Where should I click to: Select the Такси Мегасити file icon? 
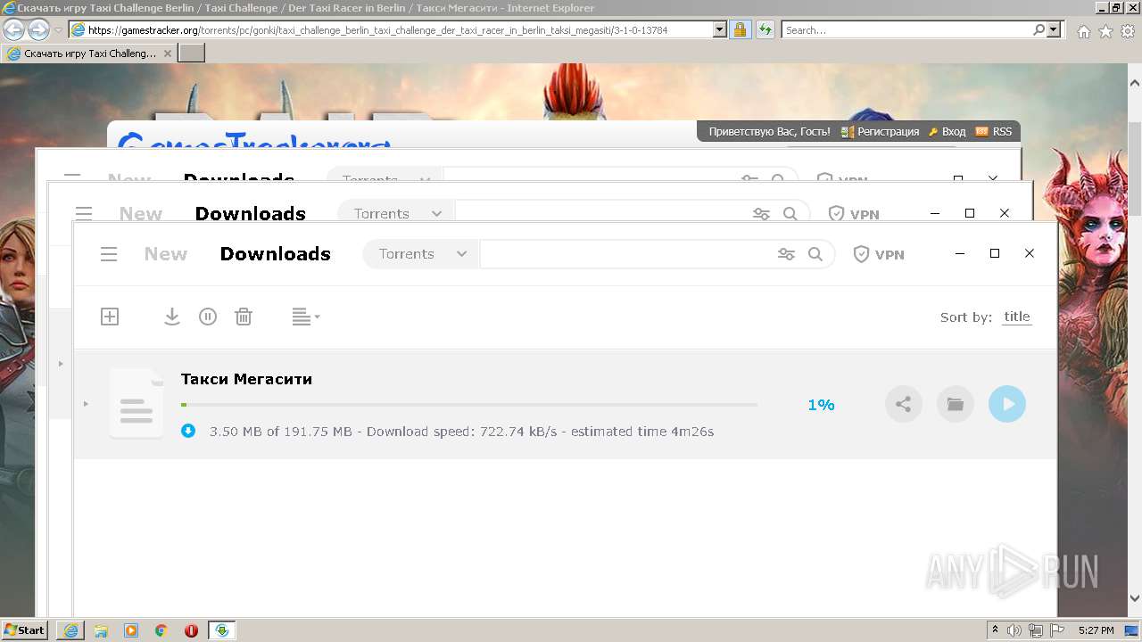click(137, 404)
